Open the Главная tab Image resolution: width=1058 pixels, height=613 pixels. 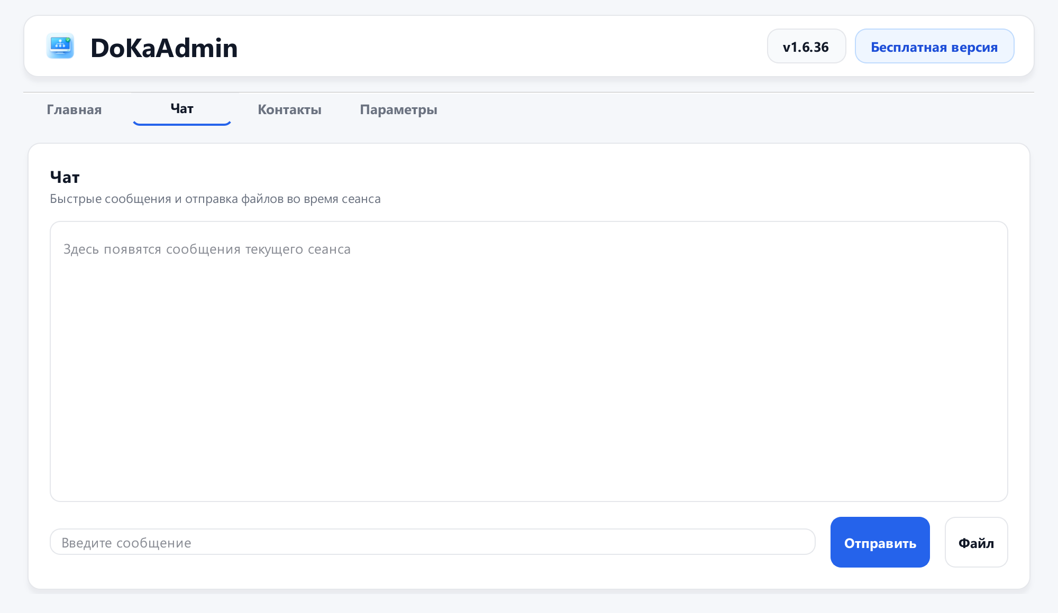pyautogui.click(x=74, y=109)
